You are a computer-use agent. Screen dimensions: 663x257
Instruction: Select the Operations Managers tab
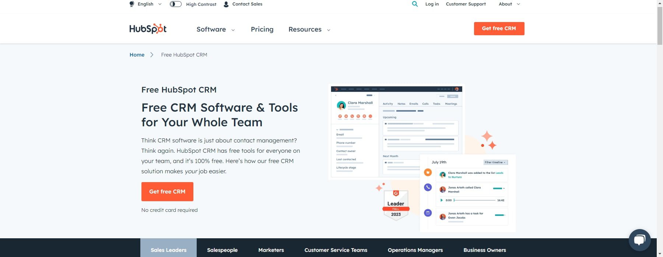tap(415, 250)
